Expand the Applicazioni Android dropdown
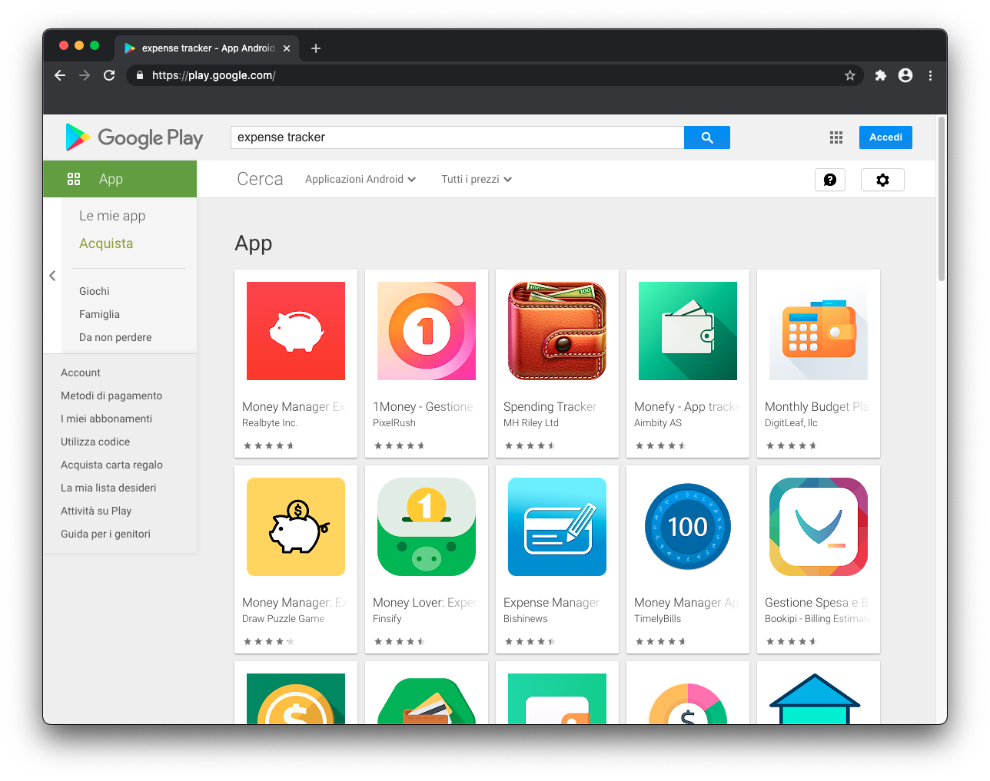Image resolution: width=990 pixels, height=781 pixels. pyautogui.click(x=360, y=180)
